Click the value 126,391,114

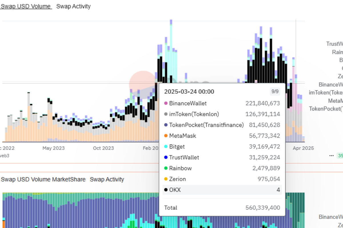(263, 114)
